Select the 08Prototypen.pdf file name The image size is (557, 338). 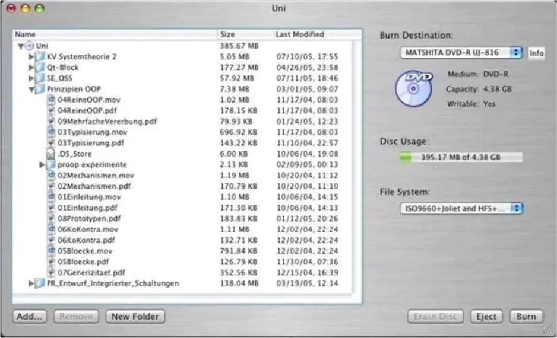coord(89,218)
